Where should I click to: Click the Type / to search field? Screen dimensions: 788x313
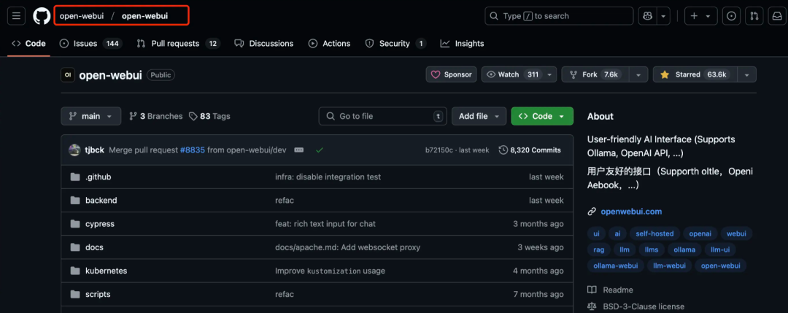pyautogui.click(x=559, y=16)
